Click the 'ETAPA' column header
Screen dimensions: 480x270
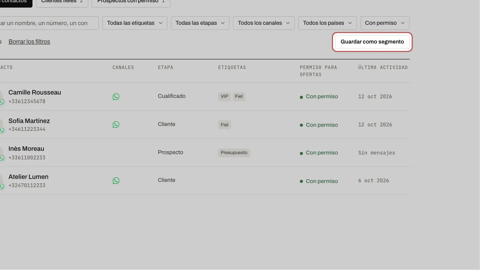point(165,67)
